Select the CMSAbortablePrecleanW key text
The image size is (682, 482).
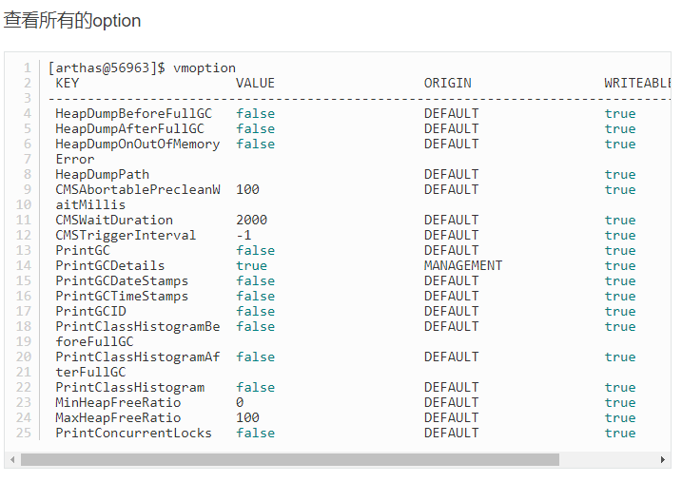pyautogui.click(x=138, y=189)
